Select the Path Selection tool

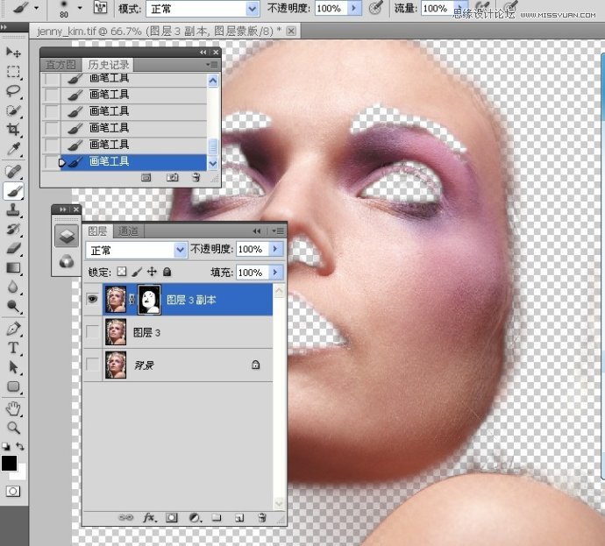click(13, 367)
